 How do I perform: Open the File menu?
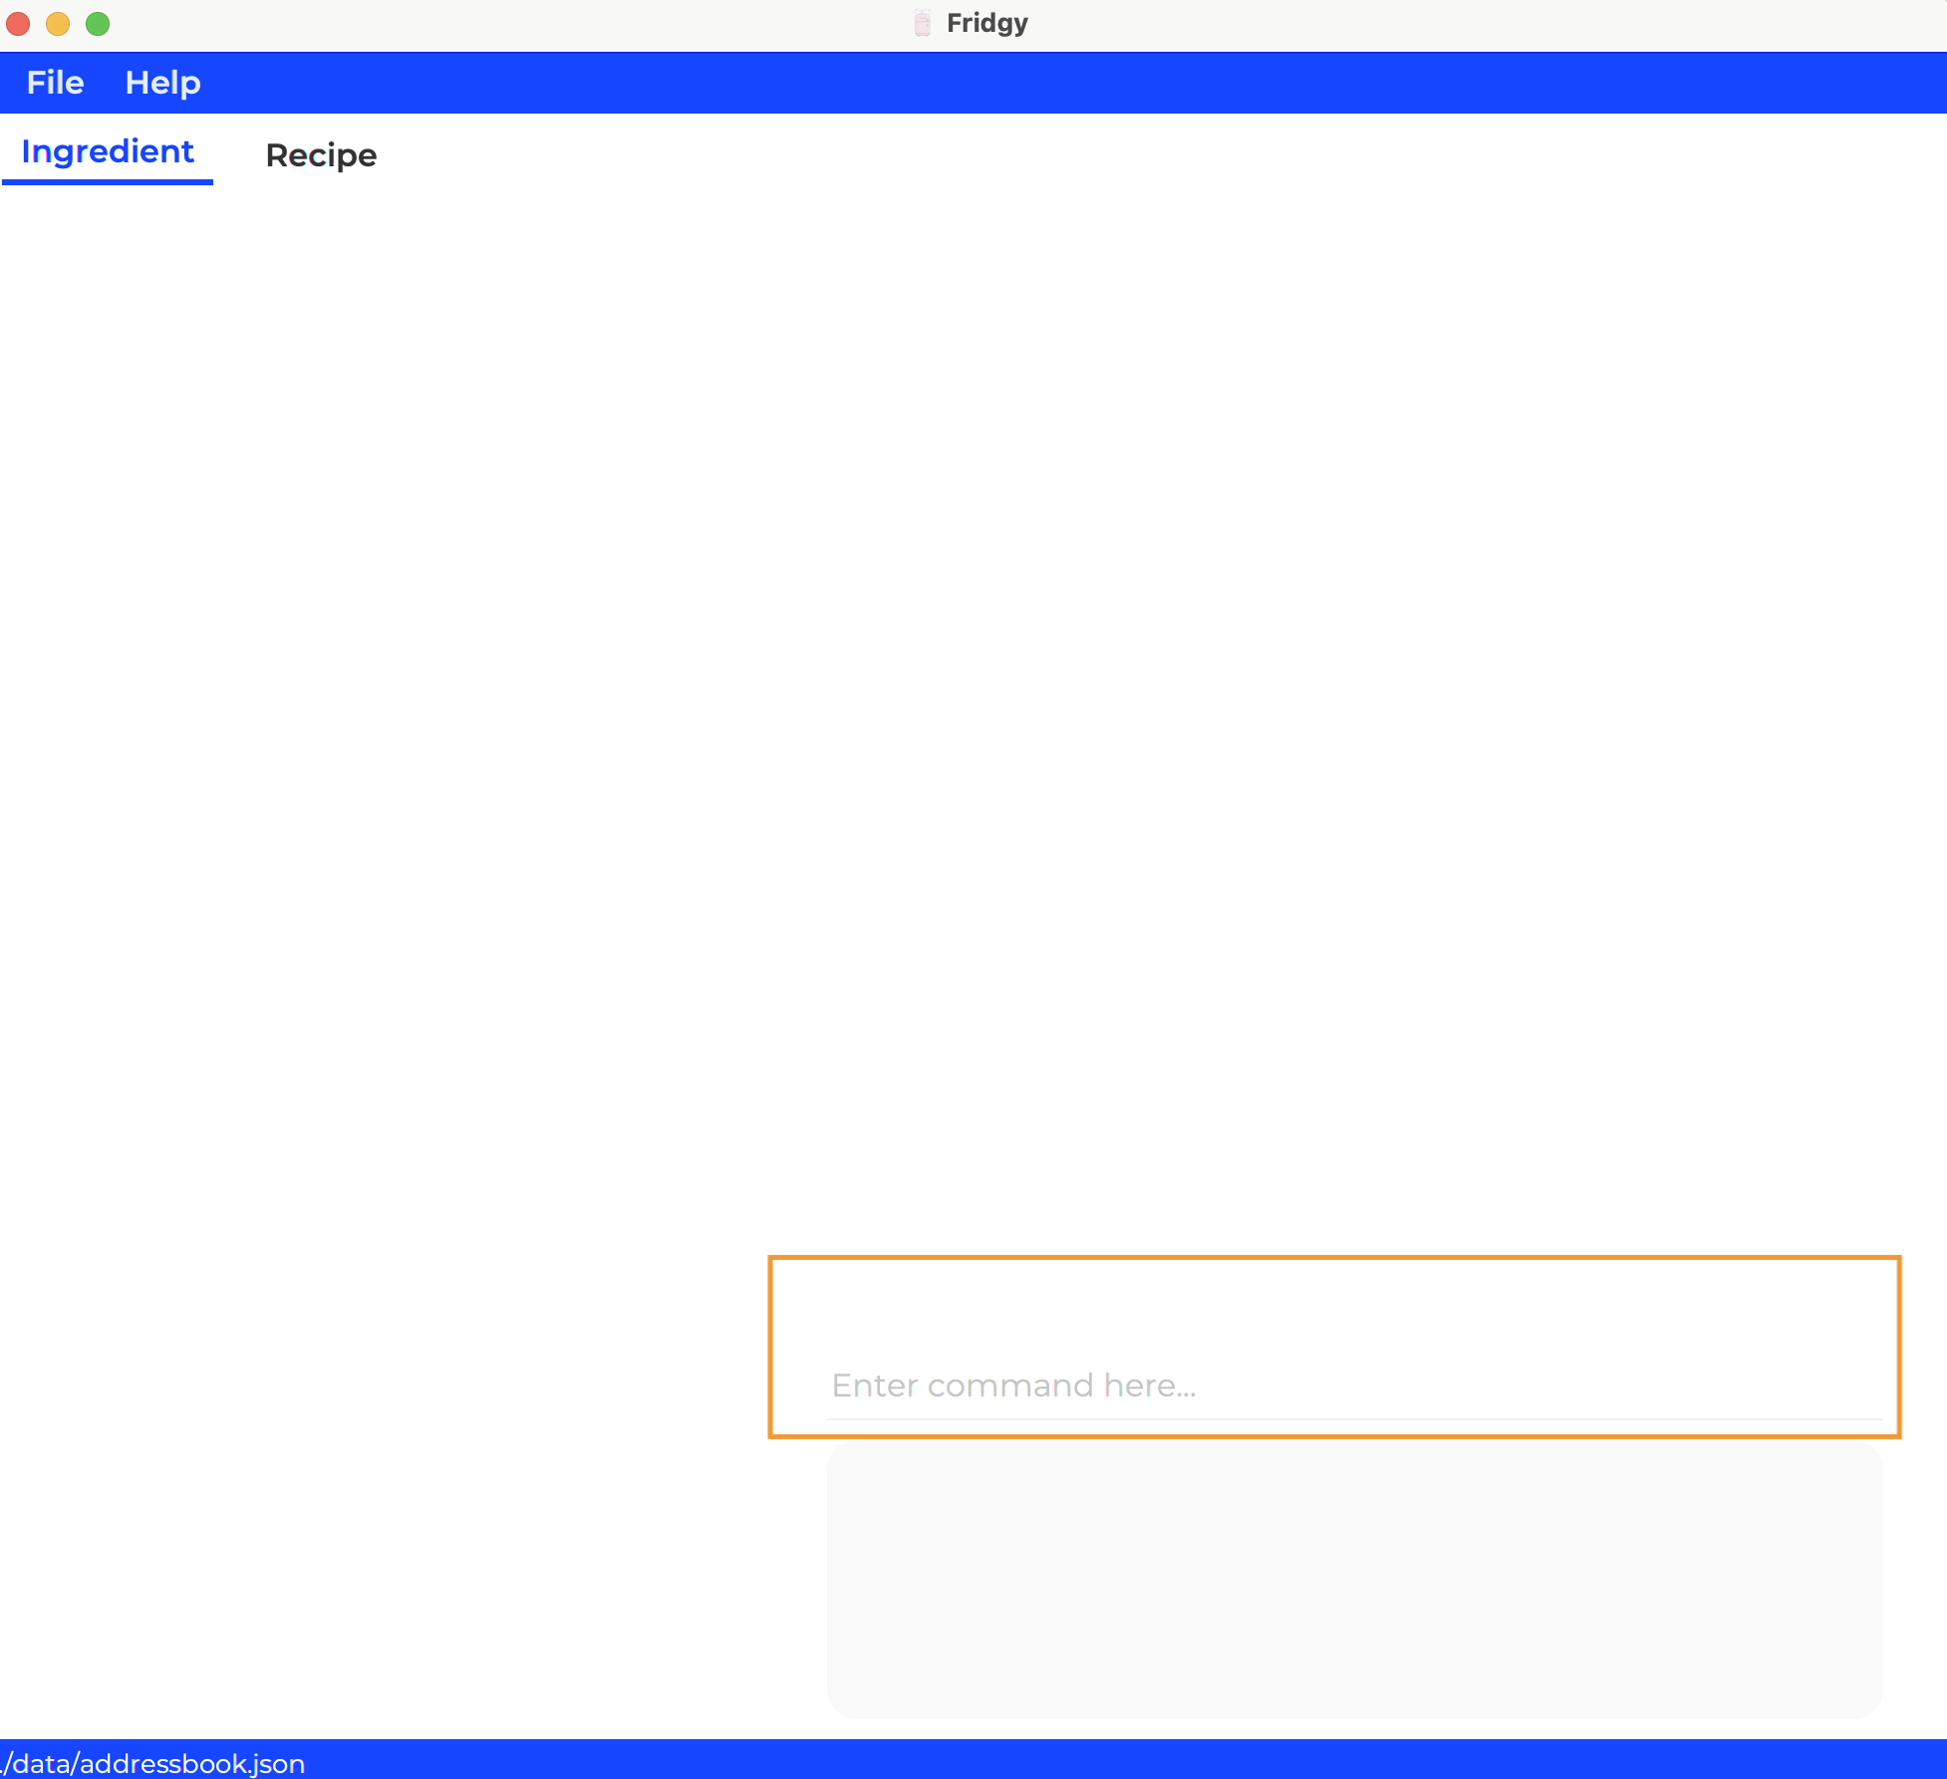tap(55, 83)
